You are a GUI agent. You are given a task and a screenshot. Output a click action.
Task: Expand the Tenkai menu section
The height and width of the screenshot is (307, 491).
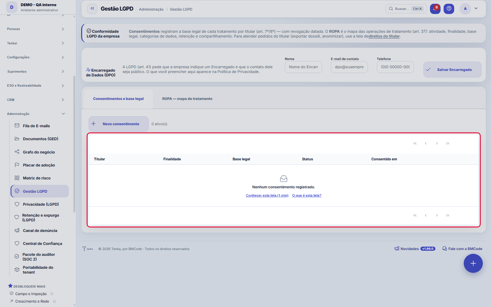[x=36, y=43]
